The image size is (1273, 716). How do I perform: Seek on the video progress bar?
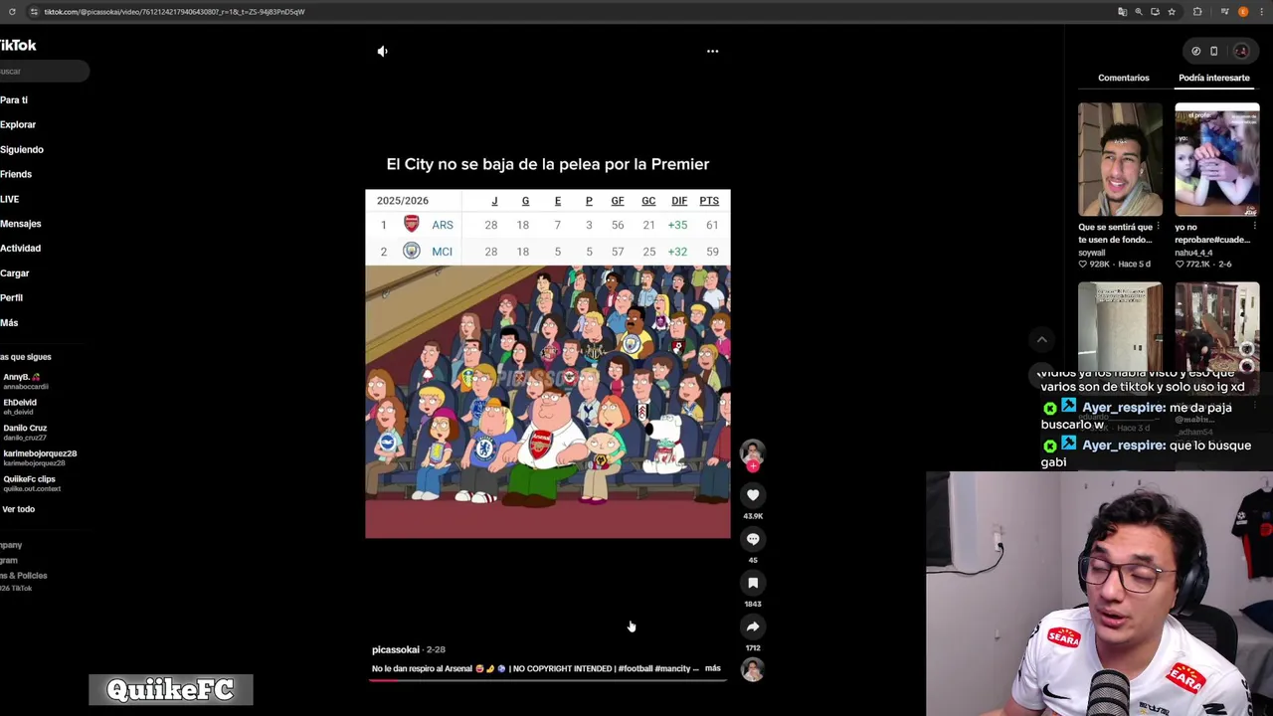pyautogui.click(x=548, y=680)
